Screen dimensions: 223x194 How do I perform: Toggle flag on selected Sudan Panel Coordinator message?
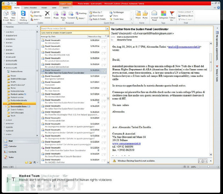tap(105, 71)
